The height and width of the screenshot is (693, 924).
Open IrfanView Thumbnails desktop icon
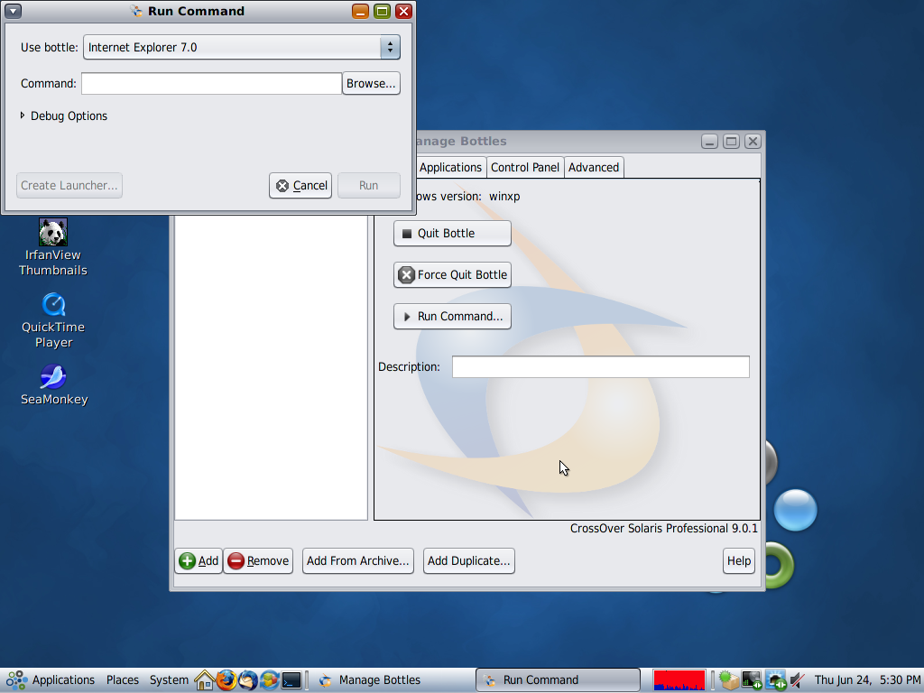53,247
